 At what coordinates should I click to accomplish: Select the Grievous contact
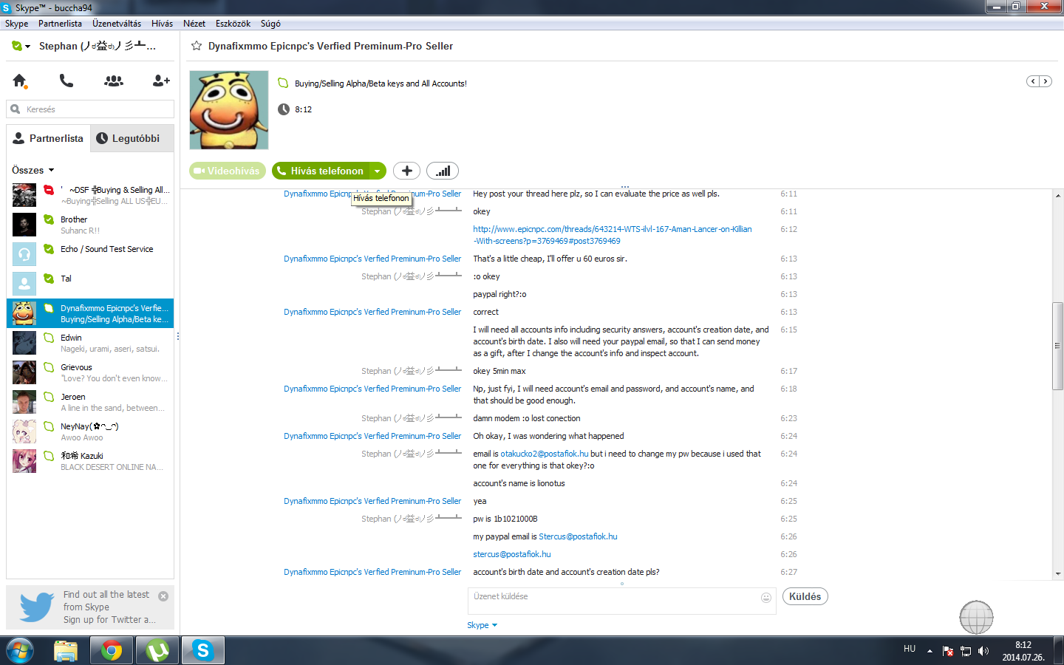point(90,372)
